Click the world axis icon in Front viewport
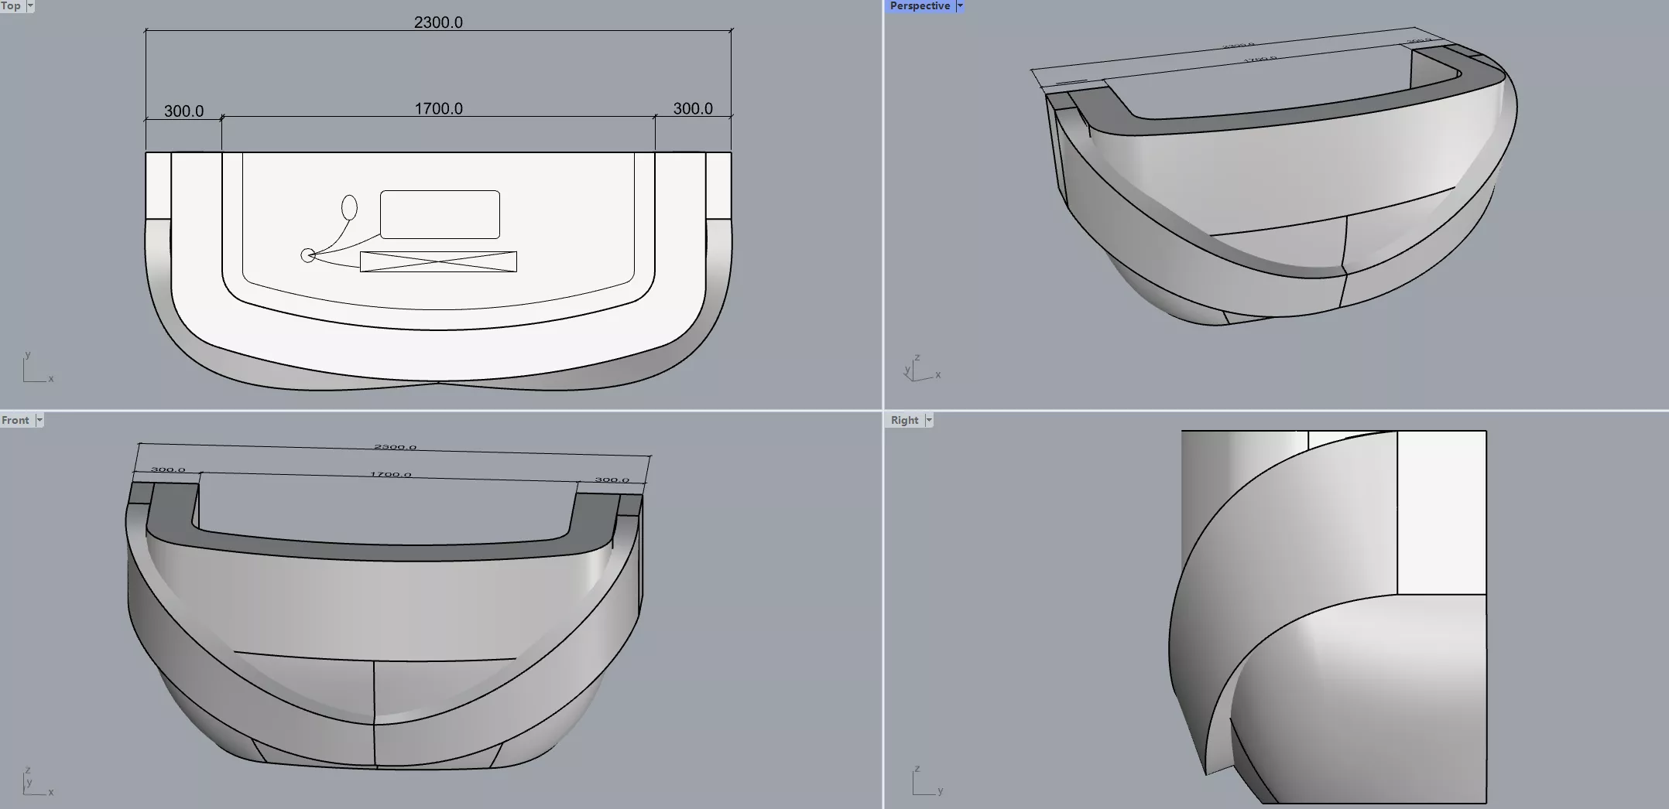Image resolution: width=1669 pixels, height=809 pixels. point(37,782)
